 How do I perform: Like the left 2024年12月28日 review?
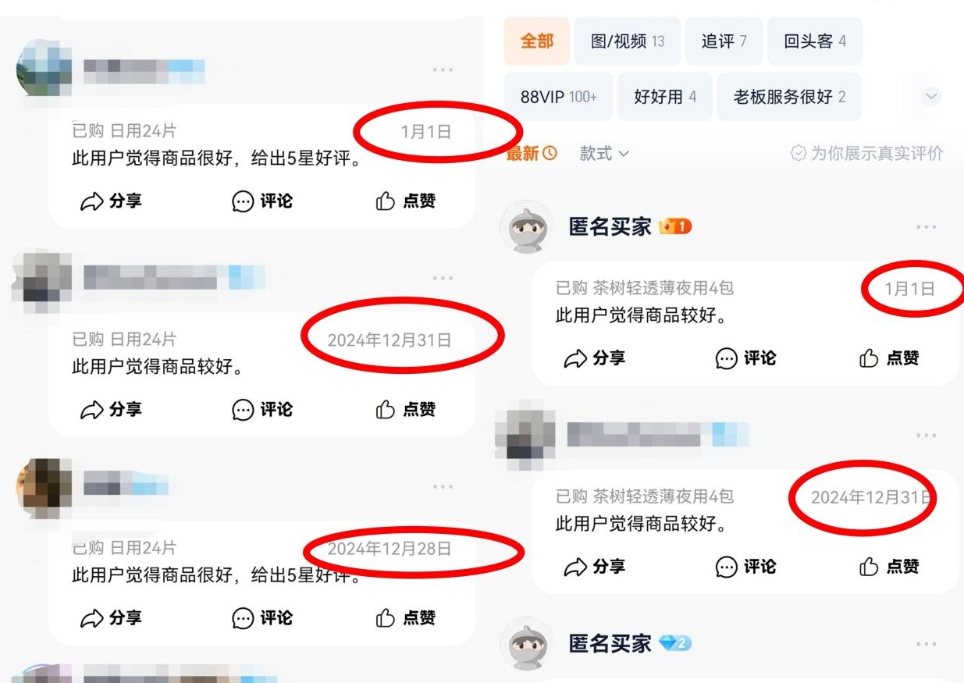pos(405,618)
